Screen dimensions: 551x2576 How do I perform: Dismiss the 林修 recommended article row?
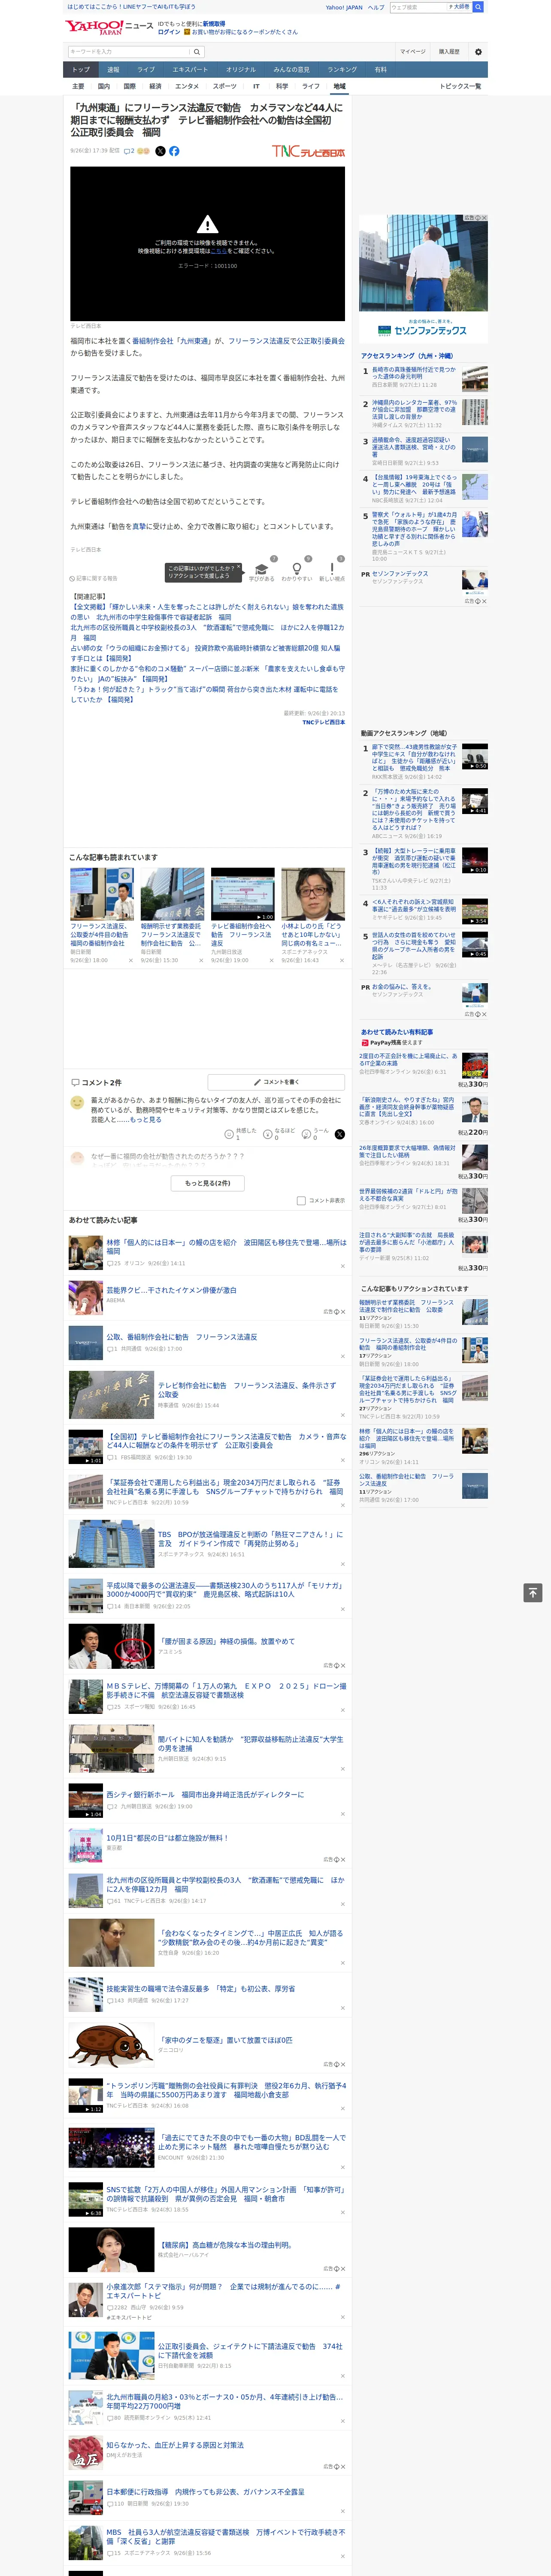click(343, 1266)
